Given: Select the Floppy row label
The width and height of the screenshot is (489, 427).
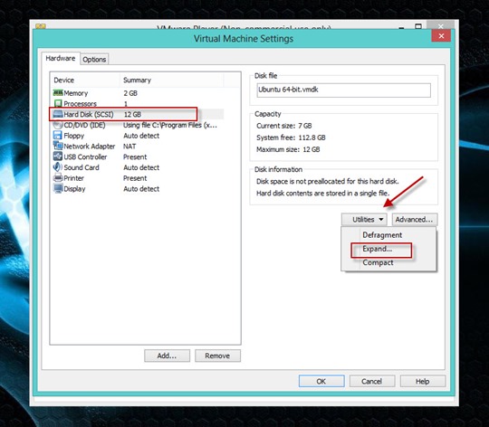Looking at the screenshot, I should [74, 136].
